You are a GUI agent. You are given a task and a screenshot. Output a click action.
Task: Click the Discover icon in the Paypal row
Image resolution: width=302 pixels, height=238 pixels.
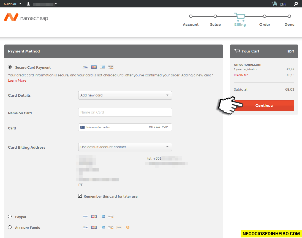[111, 217]
